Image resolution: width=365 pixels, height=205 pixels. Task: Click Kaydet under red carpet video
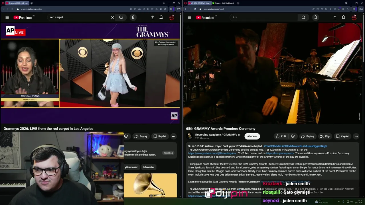click(x=160, y=136)
